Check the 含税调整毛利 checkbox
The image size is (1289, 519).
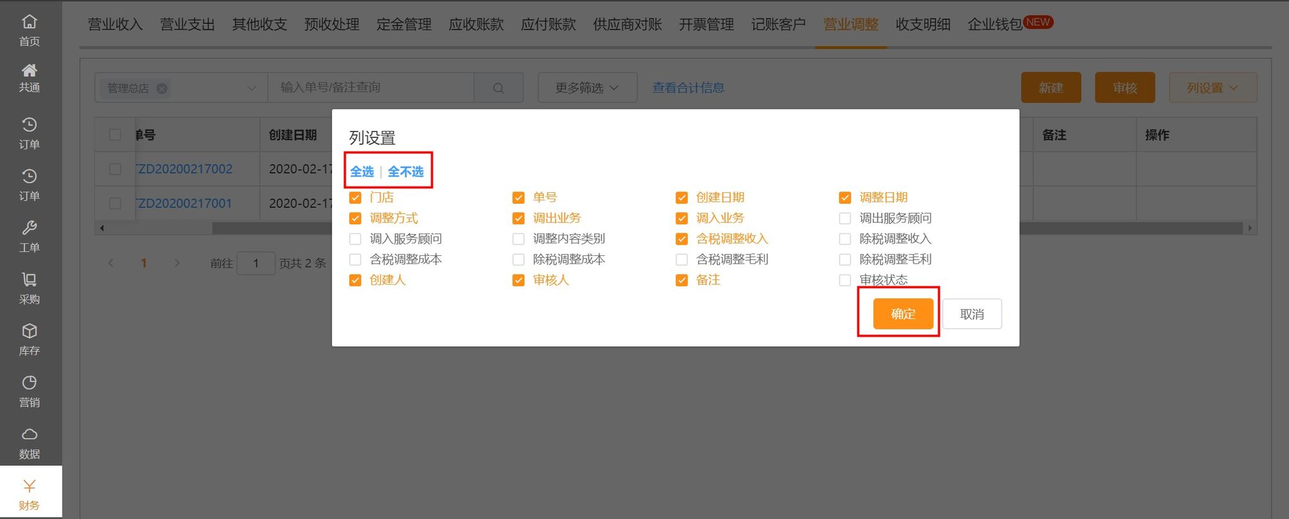681,259
